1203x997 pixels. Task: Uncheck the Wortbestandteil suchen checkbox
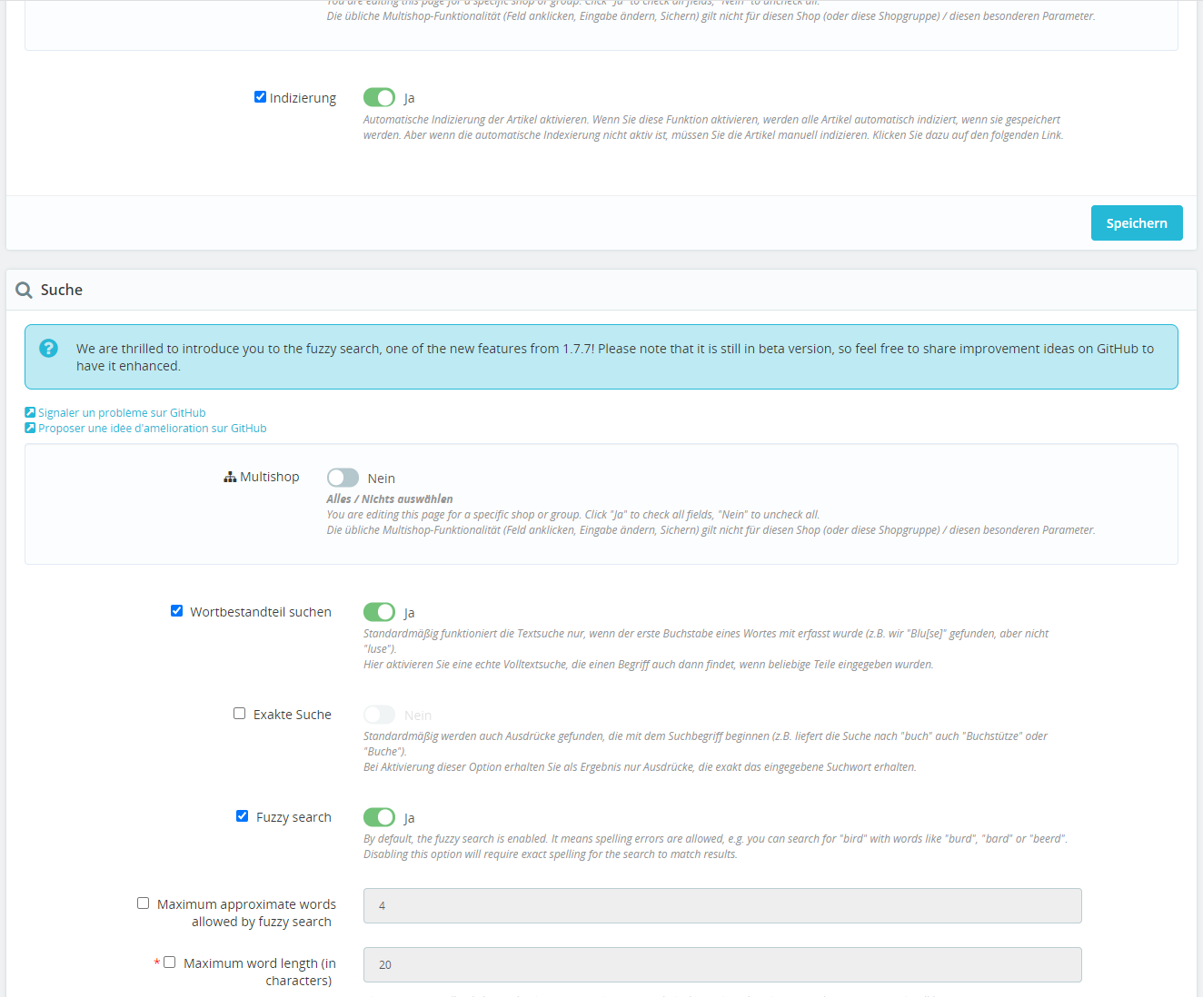point(176,611)
